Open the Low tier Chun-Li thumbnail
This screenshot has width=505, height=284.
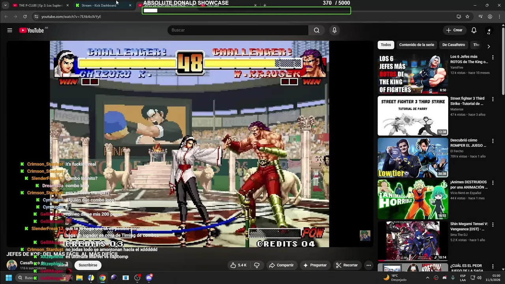point(413,157)
